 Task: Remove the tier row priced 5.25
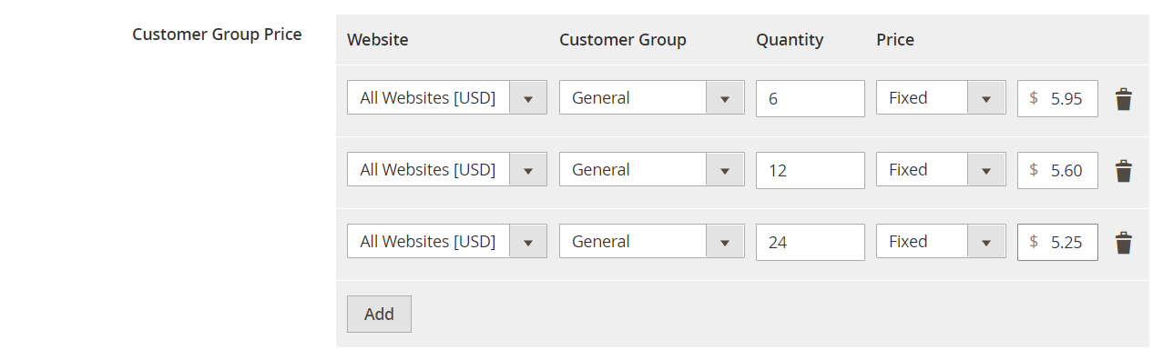[x=1124, y=243]
